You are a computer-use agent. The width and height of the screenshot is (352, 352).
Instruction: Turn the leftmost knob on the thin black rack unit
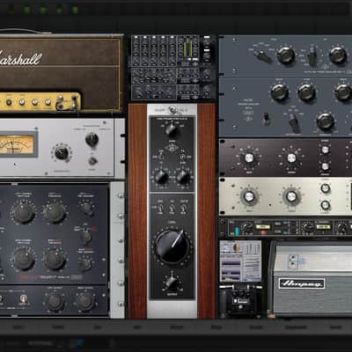pyautogui.click(x=246, y=228)
